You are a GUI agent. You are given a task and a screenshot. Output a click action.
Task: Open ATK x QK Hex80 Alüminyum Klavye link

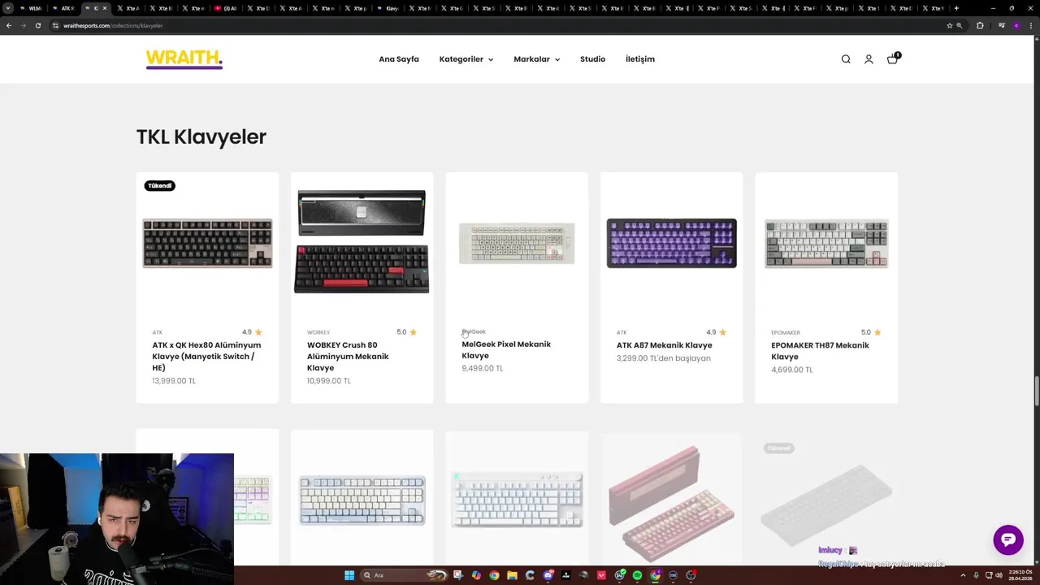click(206, 356)
